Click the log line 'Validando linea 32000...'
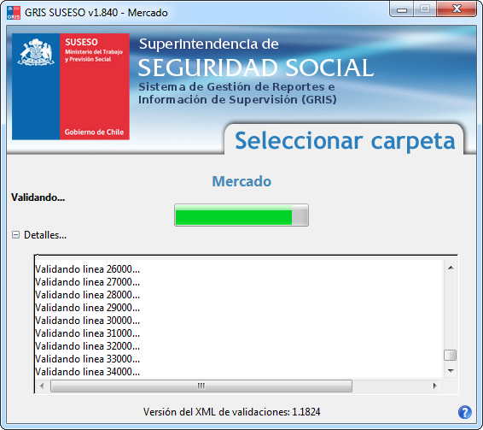The width and height of the screenshot is (483, 430). point(88,346)
